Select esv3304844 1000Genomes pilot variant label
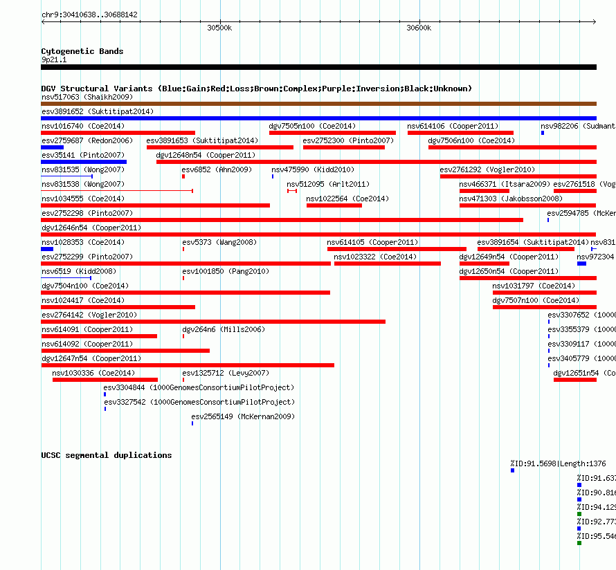The width and height of the screenshot is (616, 570). pos(199,387)
